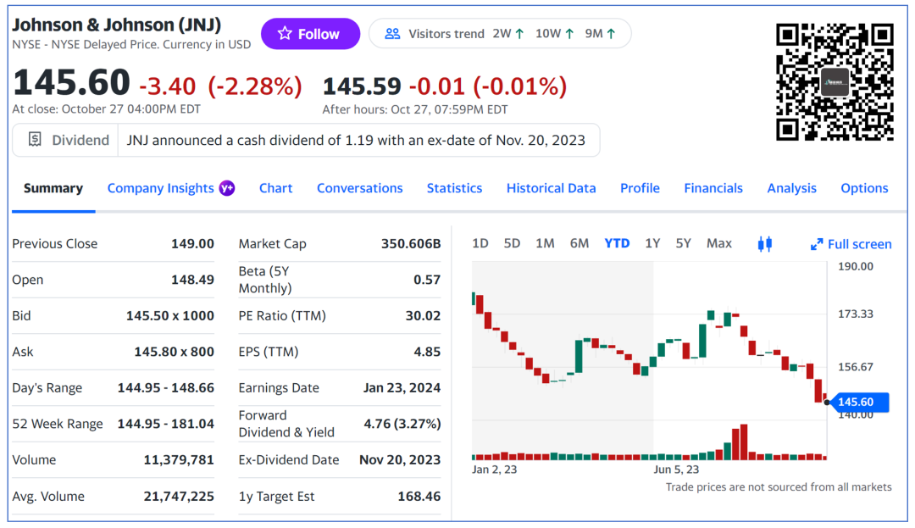Click the Ex-Dividend Date Nov 20, 2023

(x=400, y=460)
